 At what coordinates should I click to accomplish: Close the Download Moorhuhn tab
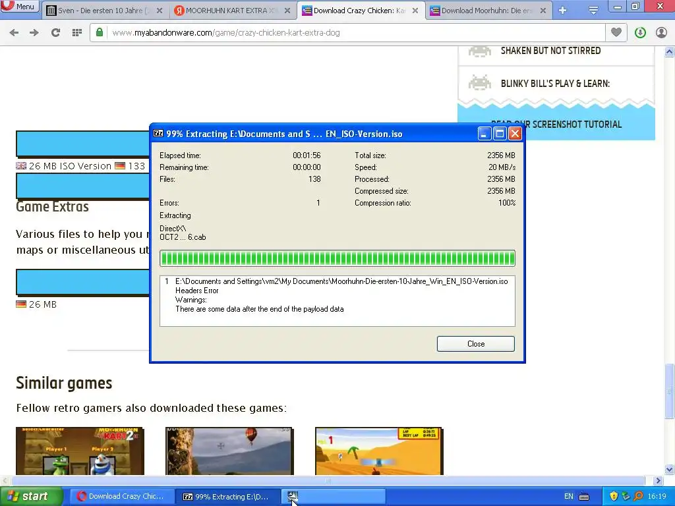[x=543, y=11]
